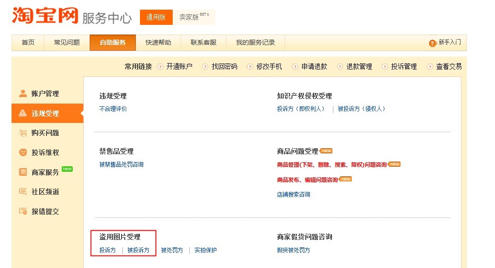Click the 找回密码 quick link
The height and width of the screenshot is (268, 495).
[x=224, y=67]
